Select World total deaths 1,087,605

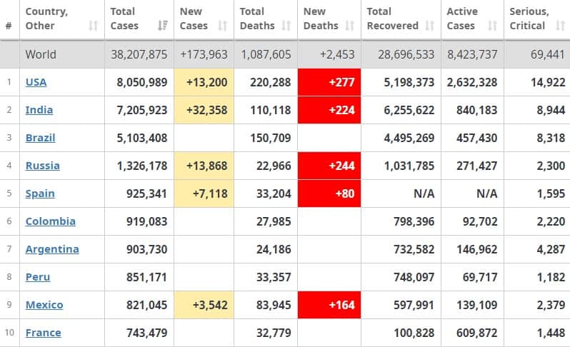266,54
